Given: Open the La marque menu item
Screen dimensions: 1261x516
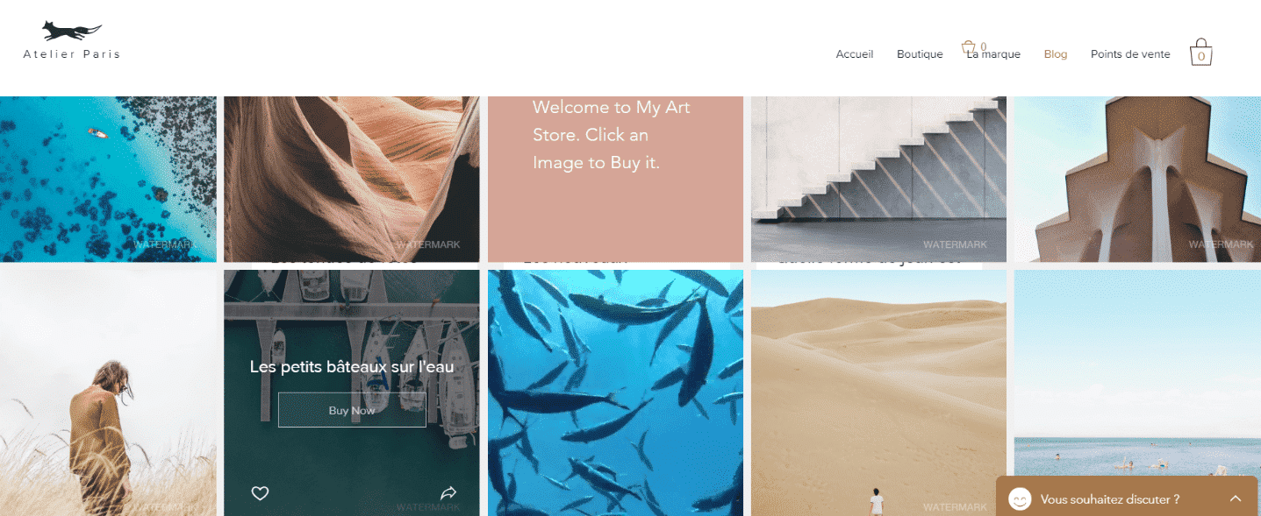Looking at the screenshot, I should (994, 54).
